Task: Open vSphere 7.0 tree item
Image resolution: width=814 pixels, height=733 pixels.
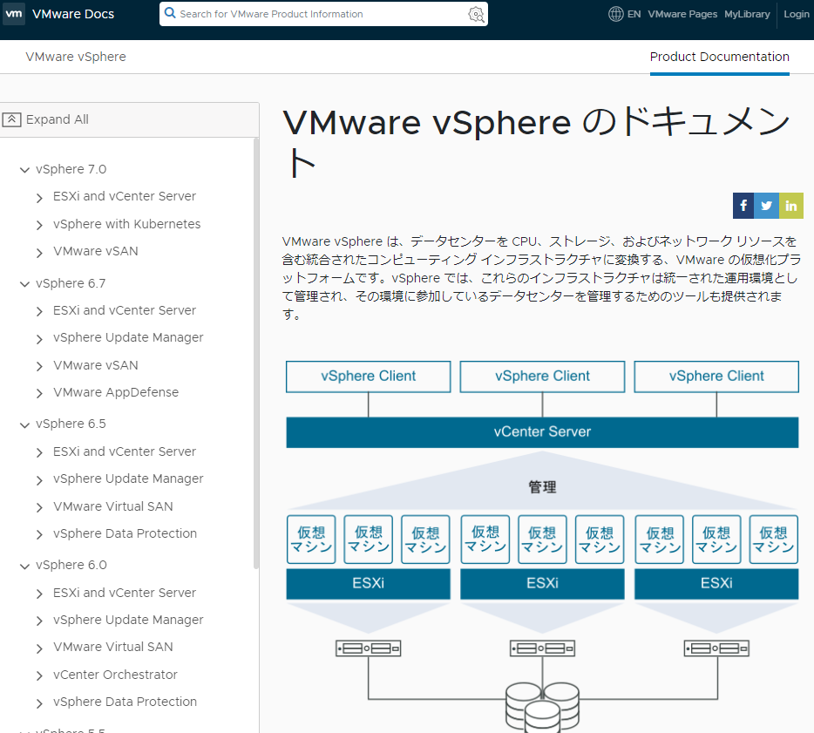Action: click(x=71, y=169)
